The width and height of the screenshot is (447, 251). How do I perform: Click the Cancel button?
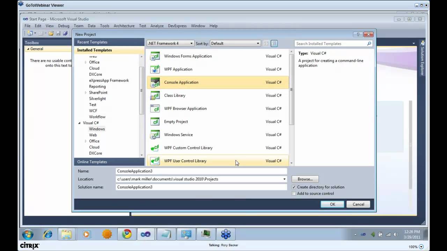point(358,204)
